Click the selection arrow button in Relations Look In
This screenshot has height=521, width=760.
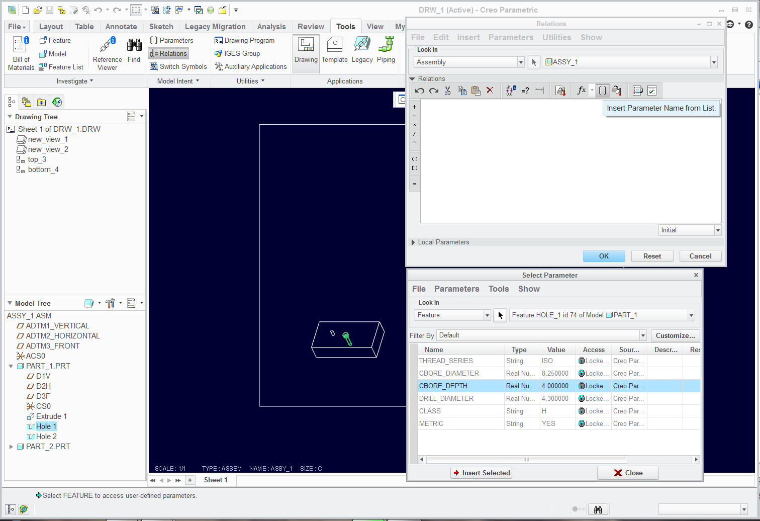(534, 62)
